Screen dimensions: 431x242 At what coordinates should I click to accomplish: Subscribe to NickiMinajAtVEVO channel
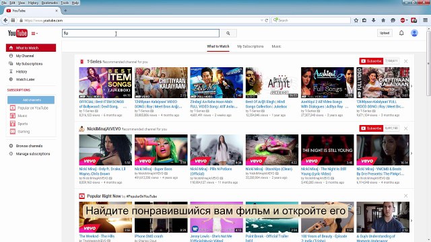371,128
